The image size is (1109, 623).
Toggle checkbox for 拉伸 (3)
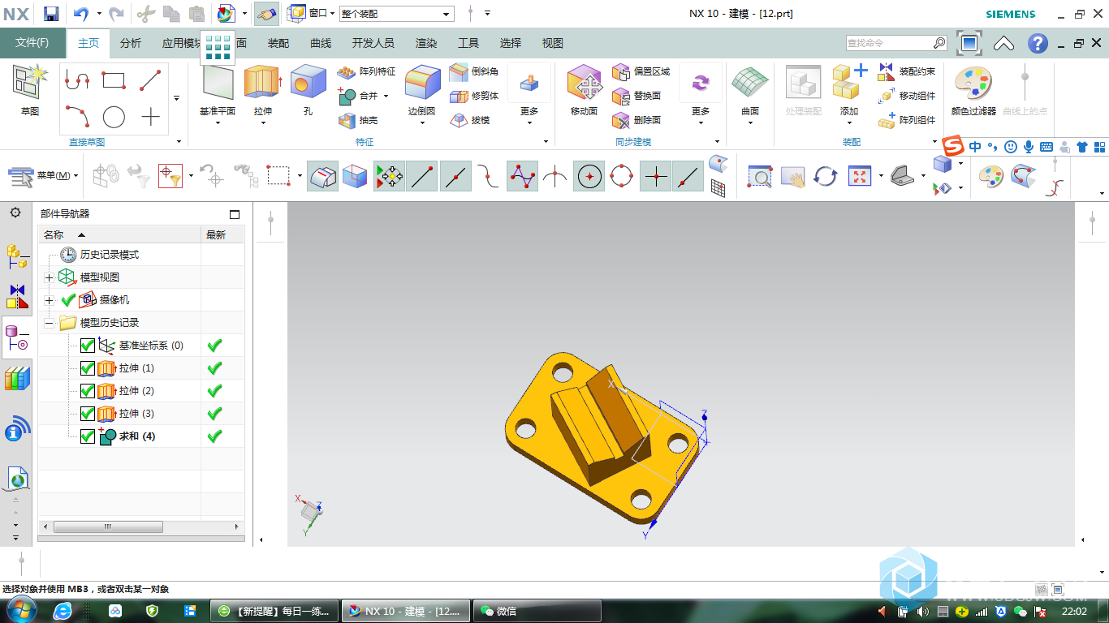[88, 414]
